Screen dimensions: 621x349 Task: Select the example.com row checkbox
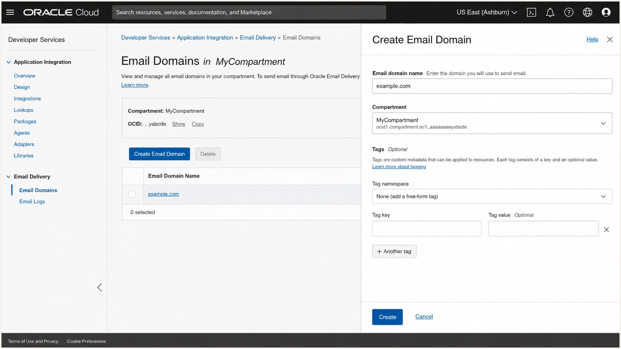[x=132, y=194]
